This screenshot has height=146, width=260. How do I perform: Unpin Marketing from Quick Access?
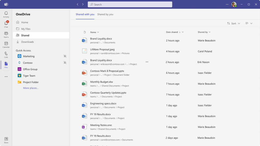coord(65,56)
